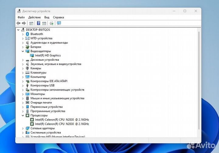Image resolution: width=219 pixels, height=153 pixels.
Task: Open the Справка menu
Action: 58,17
